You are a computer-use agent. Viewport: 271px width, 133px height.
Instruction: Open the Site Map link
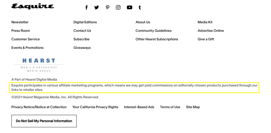193,107
